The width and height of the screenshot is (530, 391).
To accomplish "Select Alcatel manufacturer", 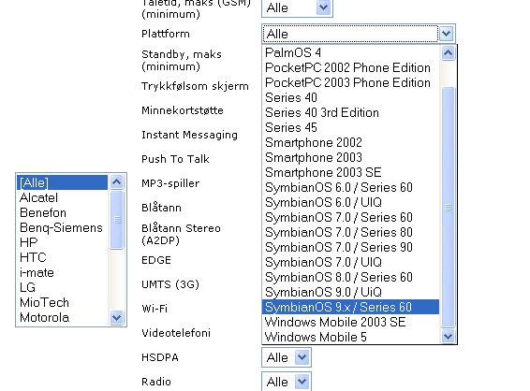I will (x=62, y=197).
